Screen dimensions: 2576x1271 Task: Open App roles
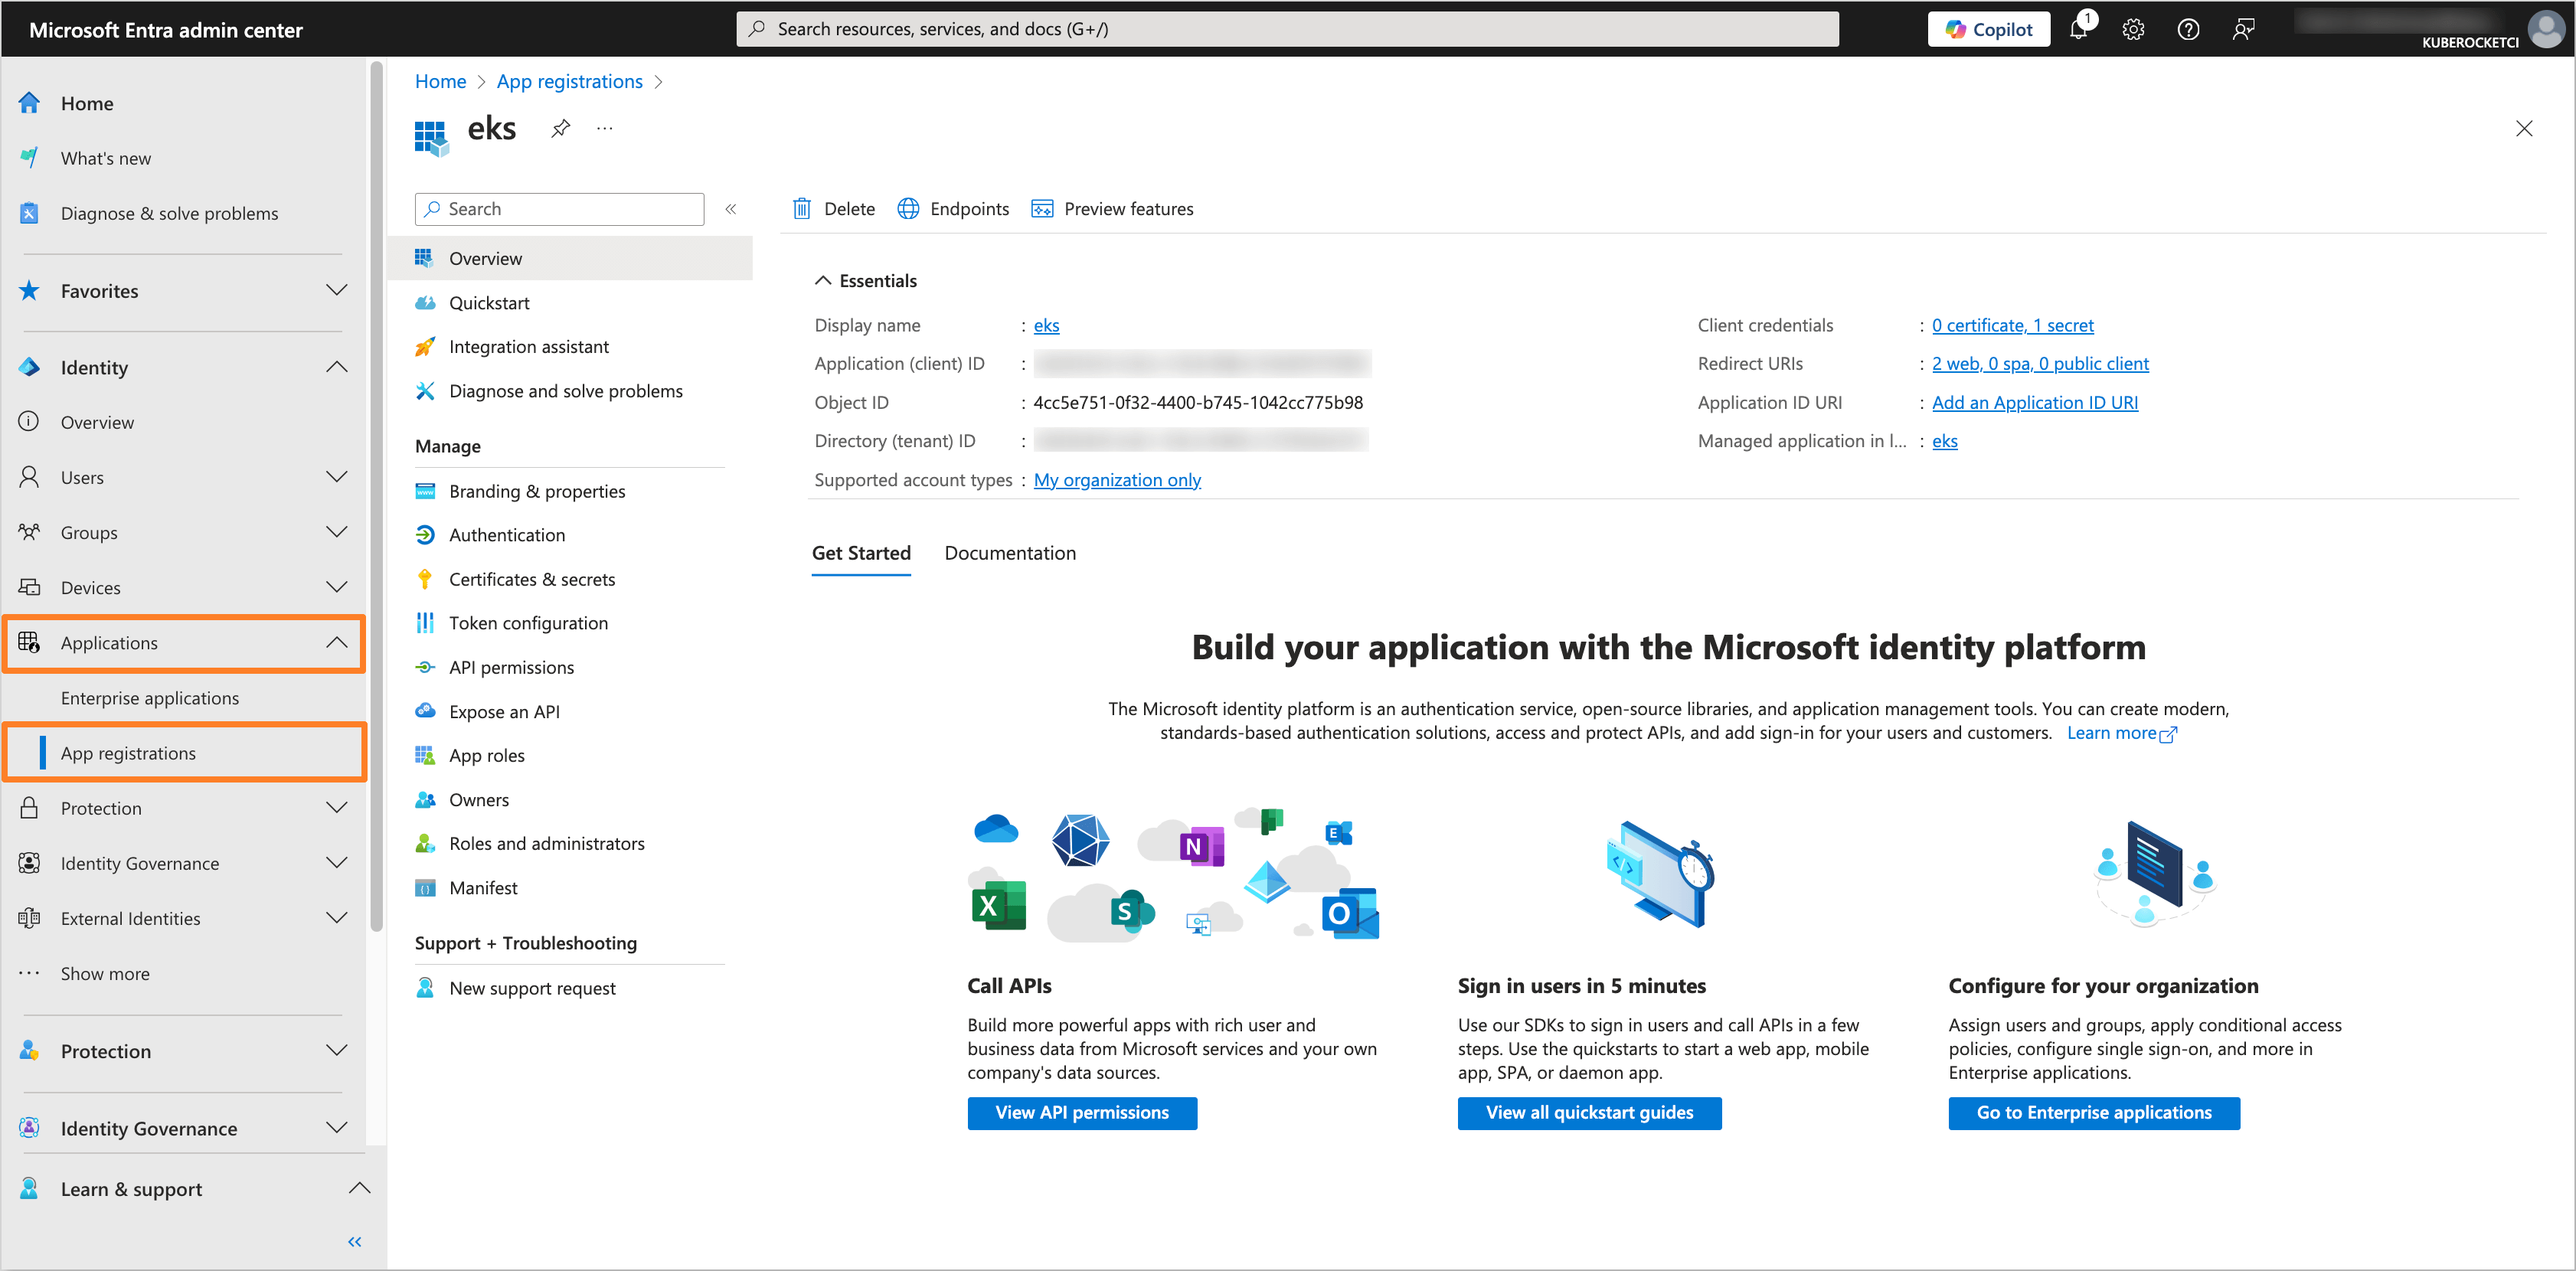click(487, 755)
